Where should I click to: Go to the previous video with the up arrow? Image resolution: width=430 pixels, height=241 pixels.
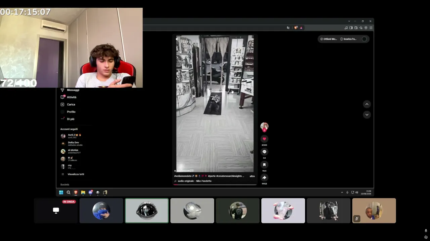point(367,104)
